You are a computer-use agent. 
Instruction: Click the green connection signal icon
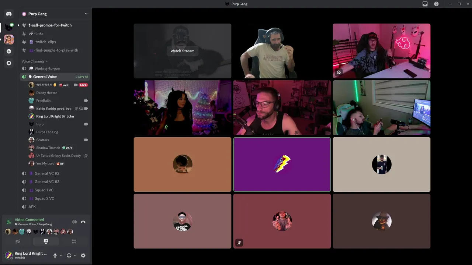[x=9, y=222]
